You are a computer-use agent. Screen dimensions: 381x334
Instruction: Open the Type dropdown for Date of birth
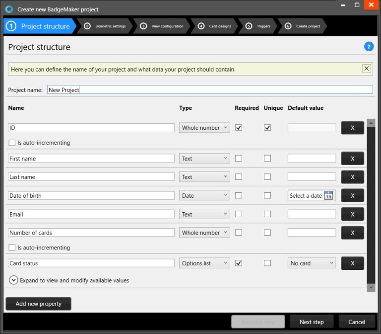coord(204,196)
